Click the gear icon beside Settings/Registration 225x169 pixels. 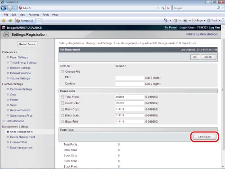[6, 35]
